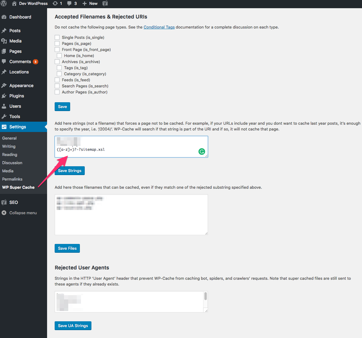Open the comments bubble icon in admin bar
The height and width of the screenshot is (338, 362).
[x=69, y=3]
